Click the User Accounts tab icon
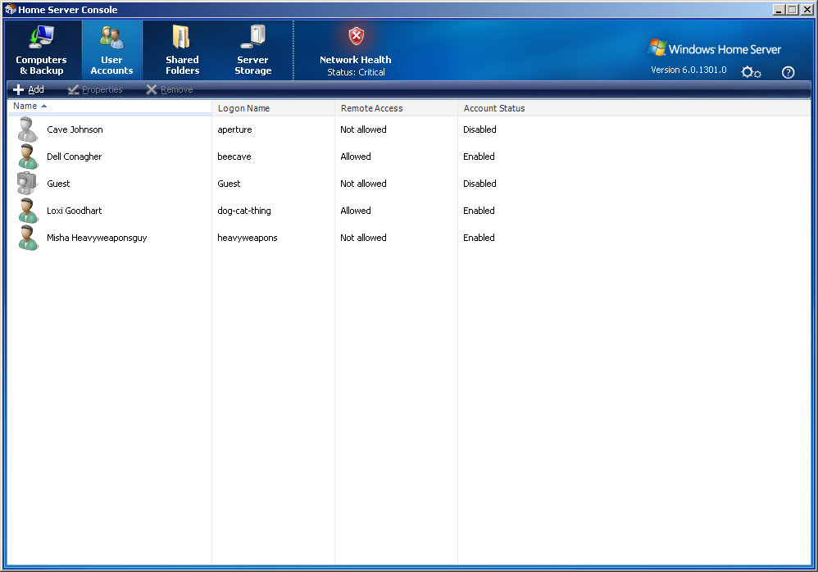The height and width of the screenshot is (572, 818). (111, 38)
